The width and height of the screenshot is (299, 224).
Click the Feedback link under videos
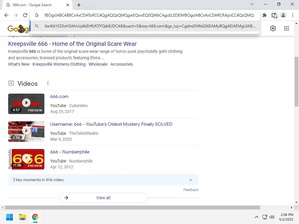(191, 190)
